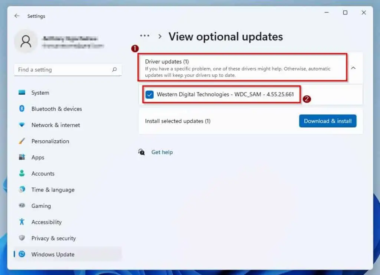The width and height of the screenshot is (380, 275).
Task: Select Privacy & security in the sidebar
Action: (x=53, y=238)
